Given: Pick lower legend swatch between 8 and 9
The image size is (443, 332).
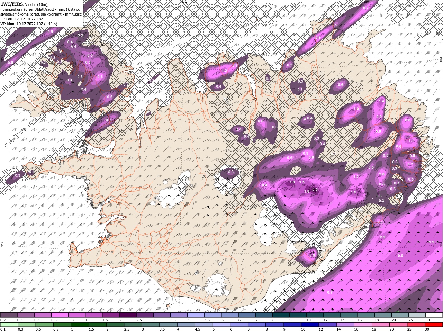Looking at the screenshot, I should (275, 325).
